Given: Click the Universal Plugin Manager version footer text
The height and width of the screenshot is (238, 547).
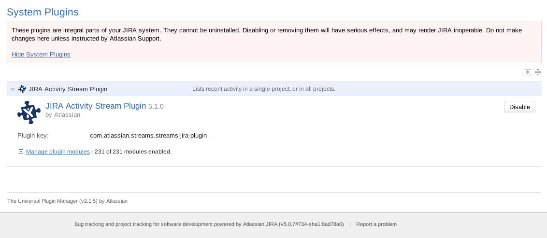Looking at the screenshot, I should tap(67, 201).
